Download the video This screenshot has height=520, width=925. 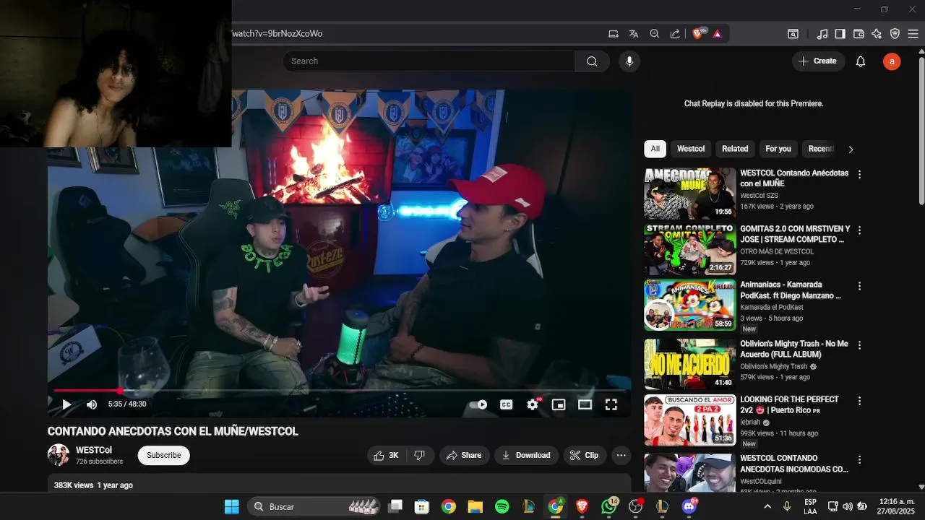coord(526,455)
